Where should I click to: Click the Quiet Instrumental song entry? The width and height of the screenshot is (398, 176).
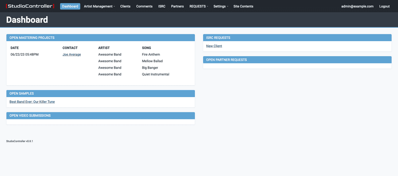156,74
